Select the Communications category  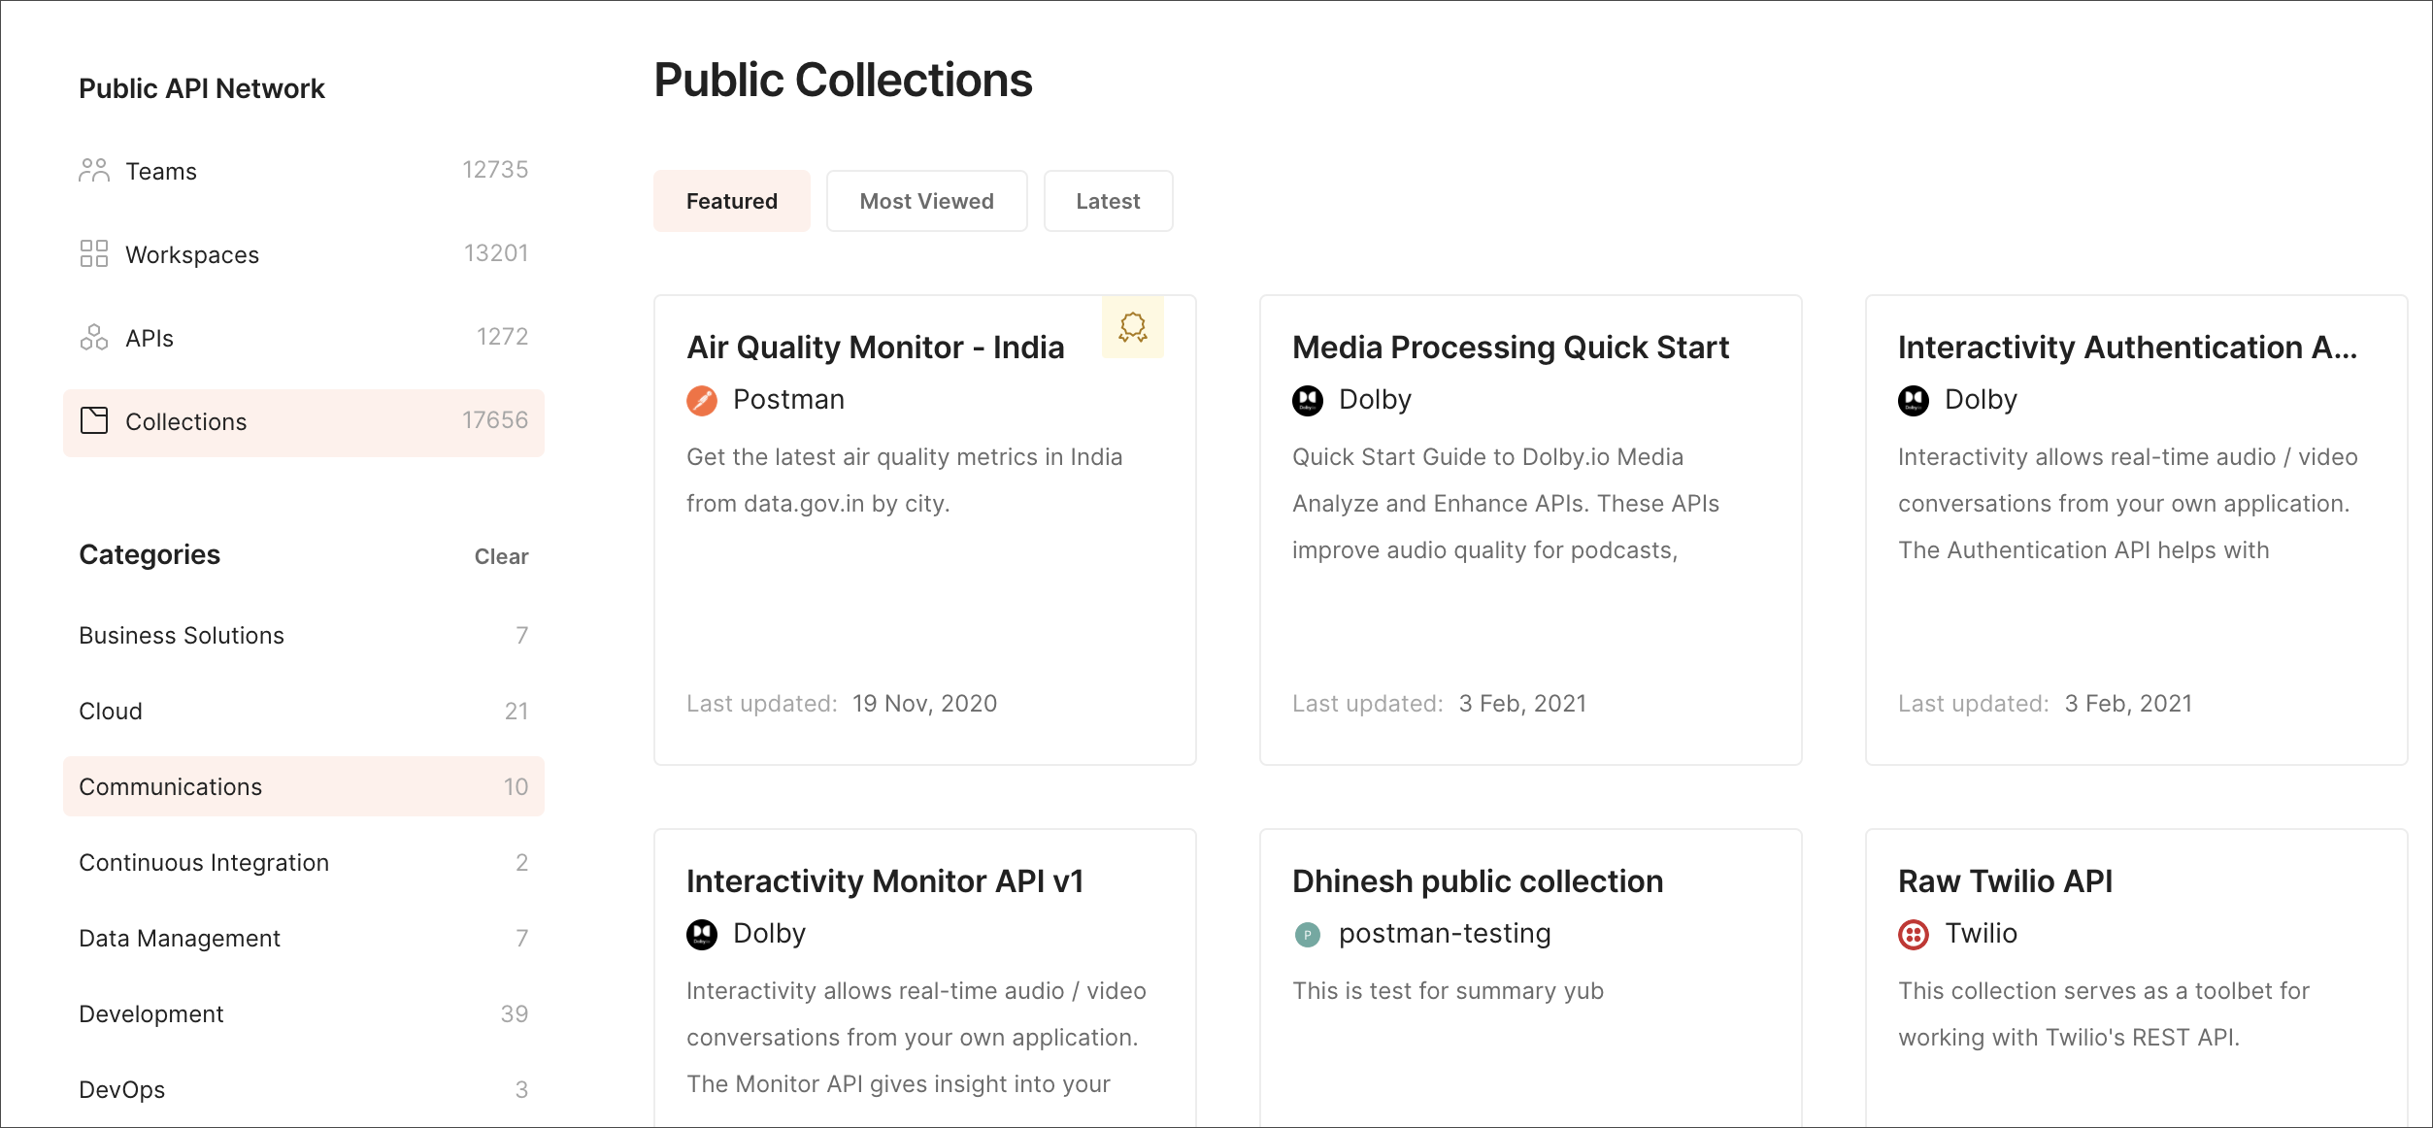tap(304, 786)
